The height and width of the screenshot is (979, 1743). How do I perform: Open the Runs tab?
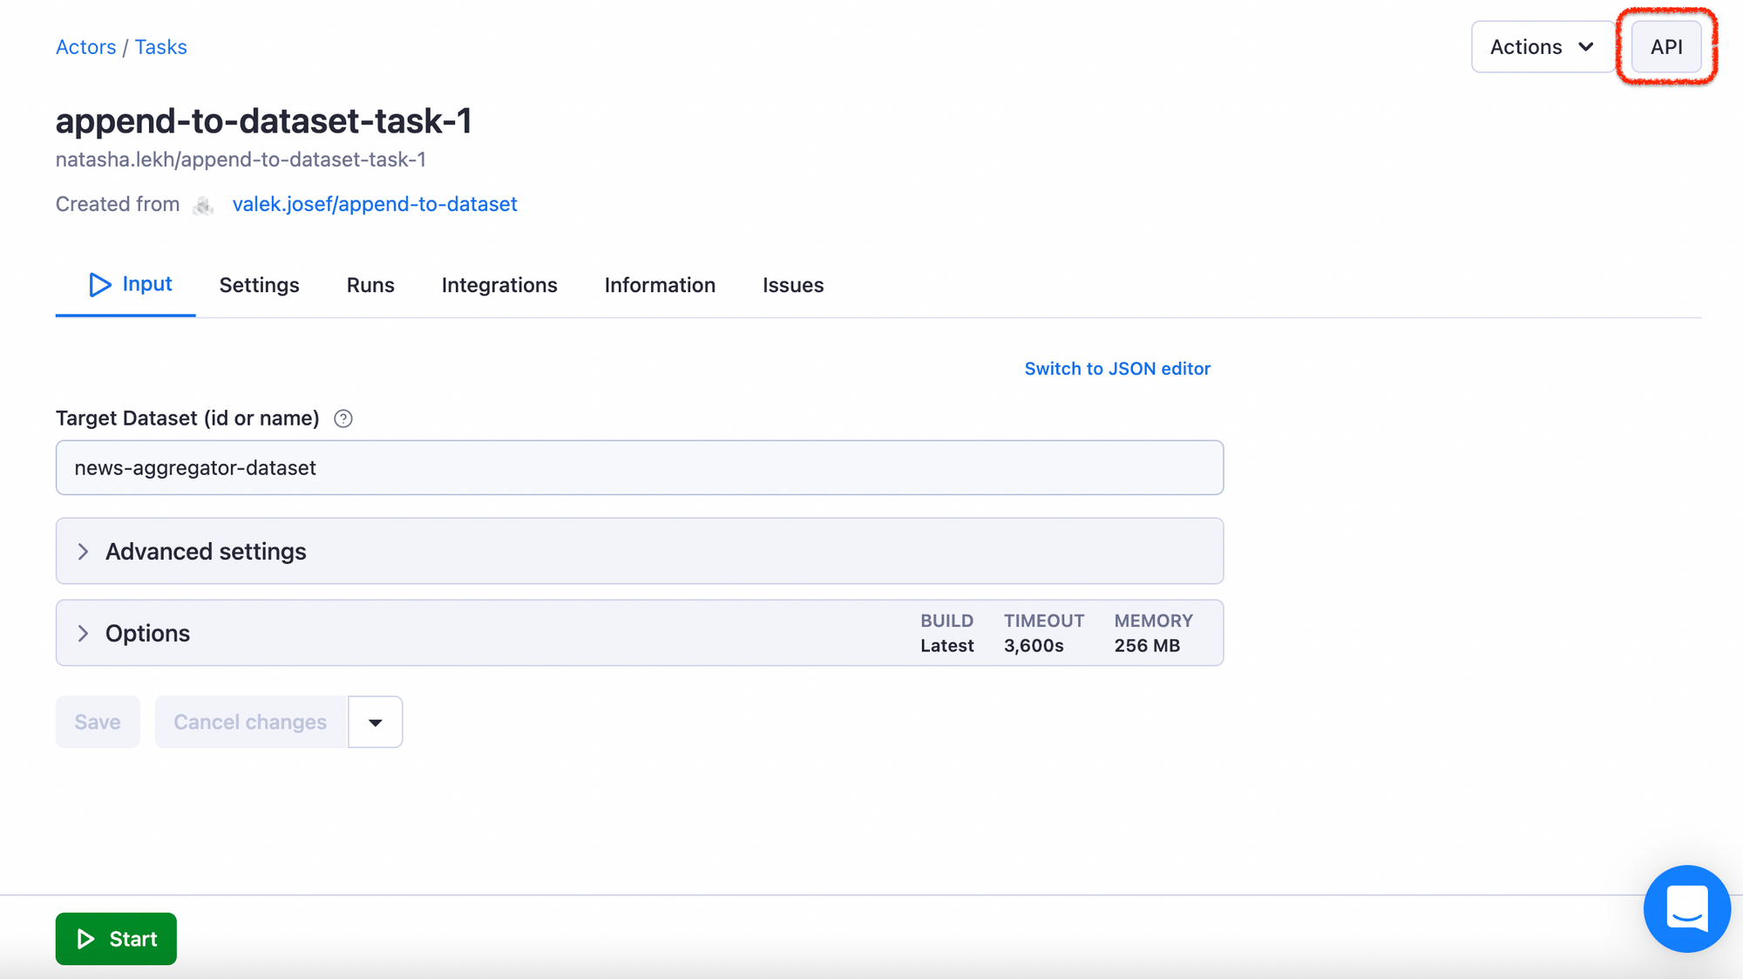[370, 285]
